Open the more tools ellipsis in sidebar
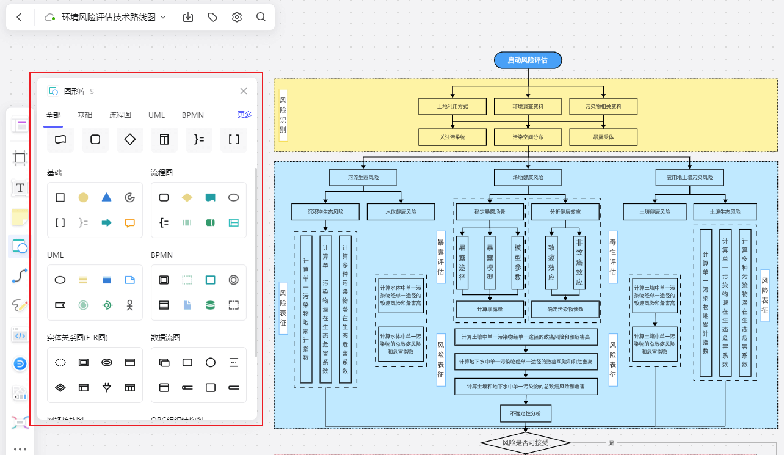 (20, 449)
